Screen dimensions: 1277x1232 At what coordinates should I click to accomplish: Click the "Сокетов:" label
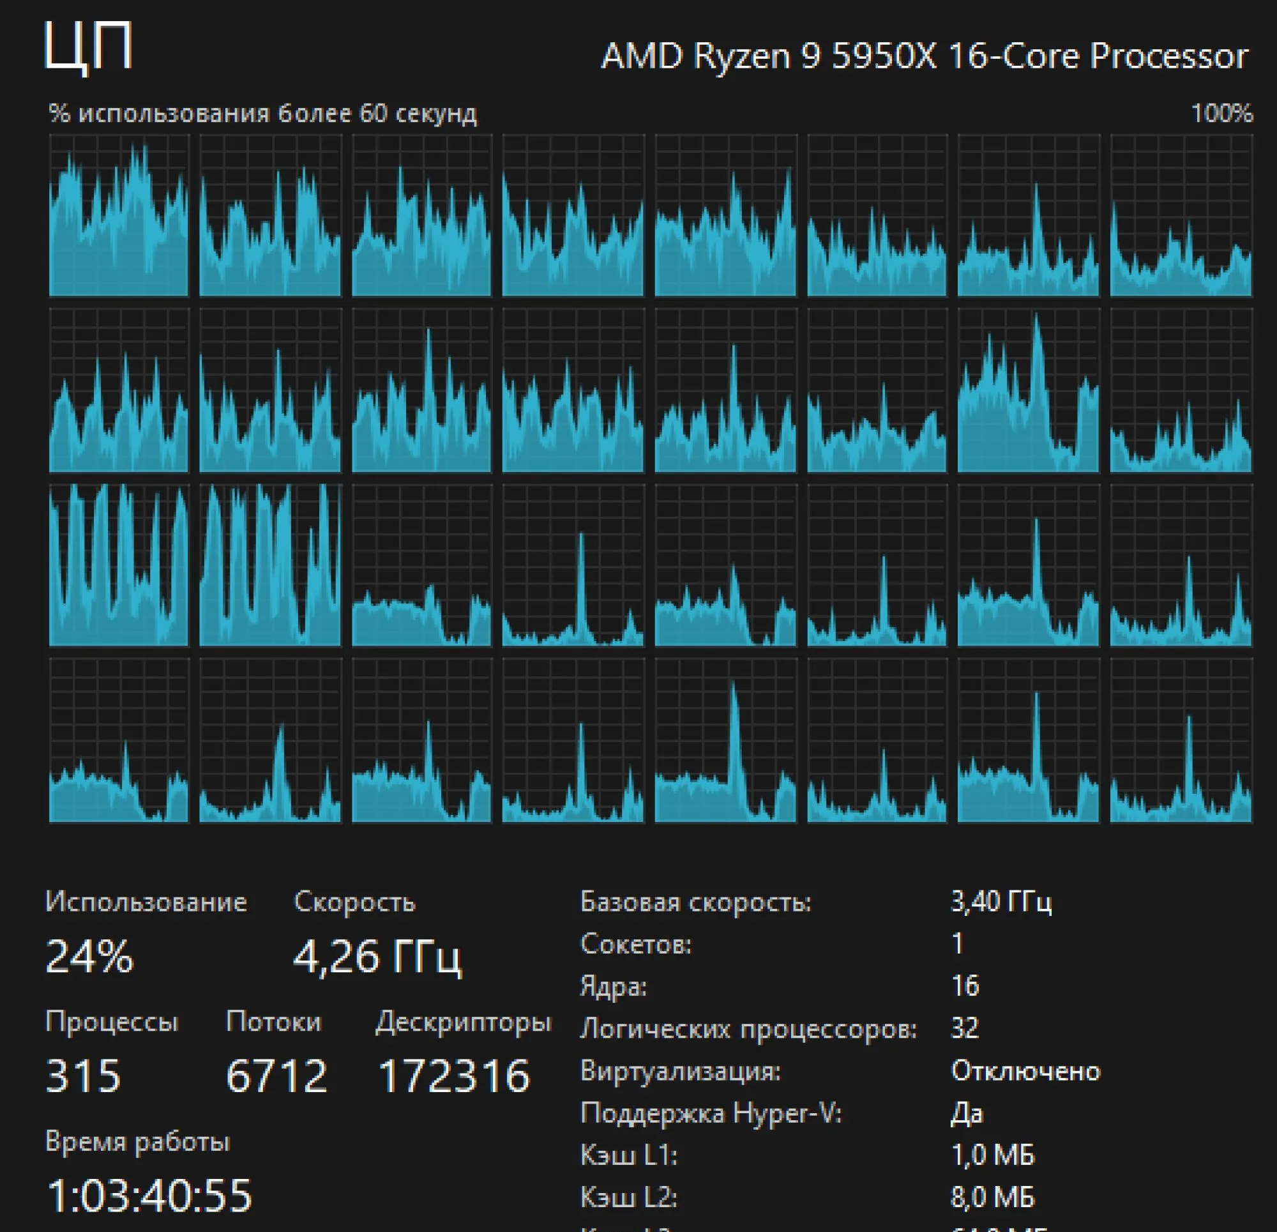click(636, 944)
